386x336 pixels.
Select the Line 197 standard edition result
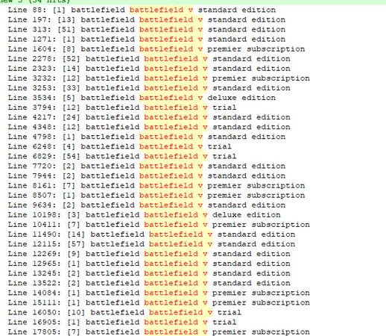(x=147, y=19)
